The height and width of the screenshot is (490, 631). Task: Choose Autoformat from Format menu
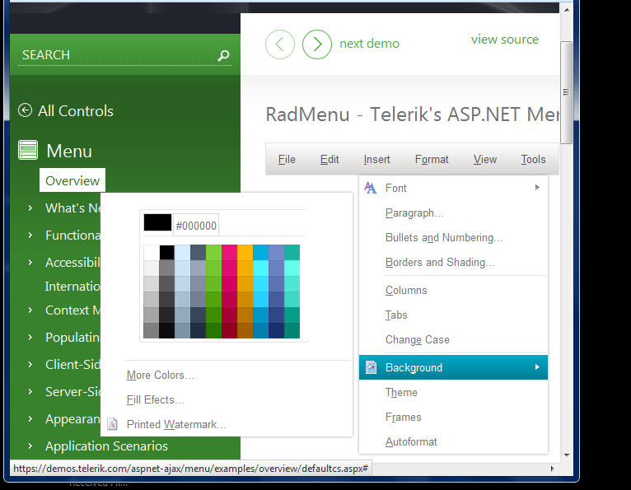tap(453, 441)
